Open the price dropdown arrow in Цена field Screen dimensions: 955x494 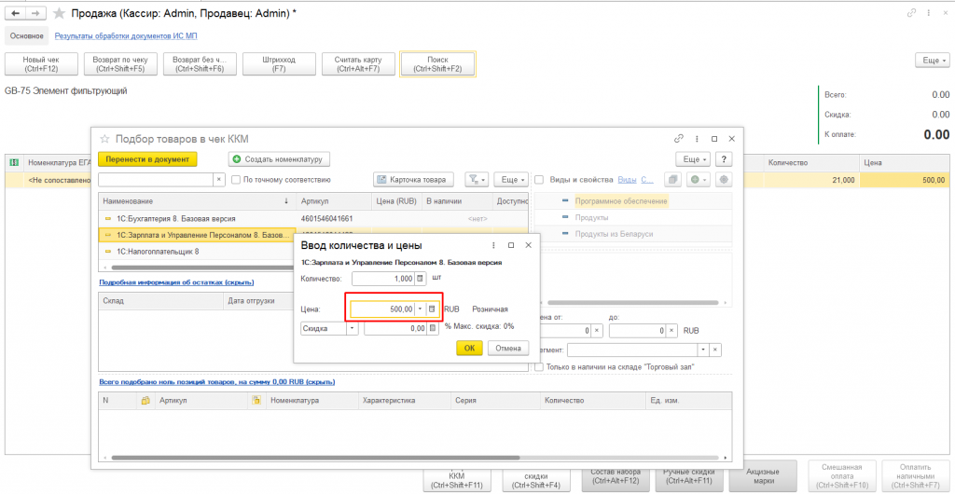420,309
